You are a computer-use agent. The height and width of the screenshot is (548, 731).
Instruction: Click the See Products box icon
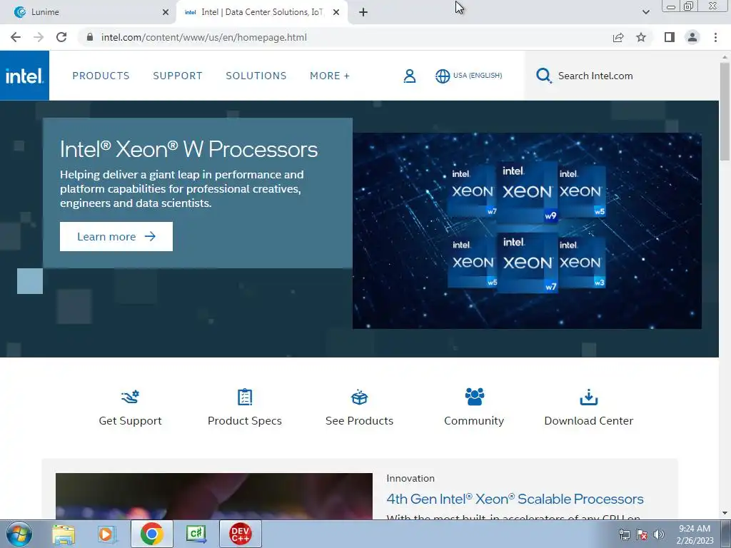tap(360, 397)
